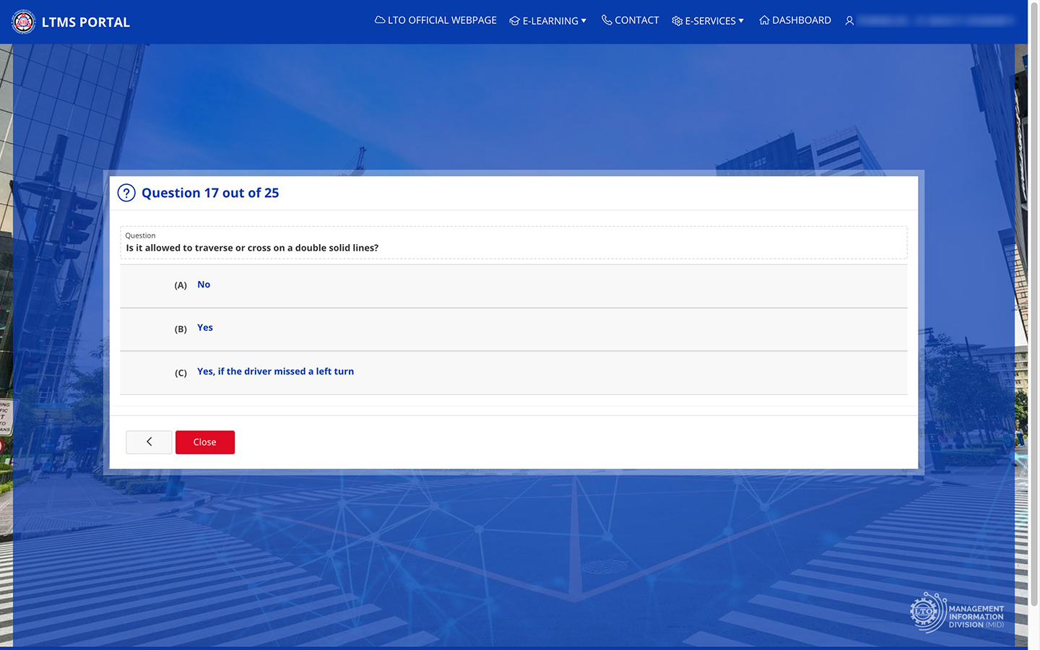Expand the E-Services dropdown arrow
Viewport: 1040px width, 650px height.
point(741,21)
